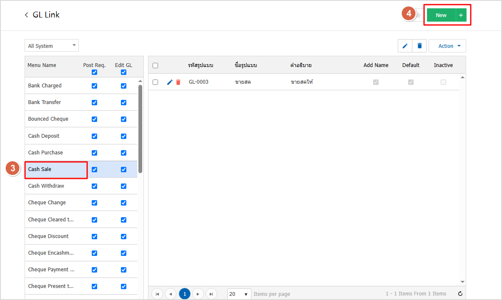Select Cheque Discount in menu list
The width and height of the screenshot is (502, 300).
tap(48, 236)
